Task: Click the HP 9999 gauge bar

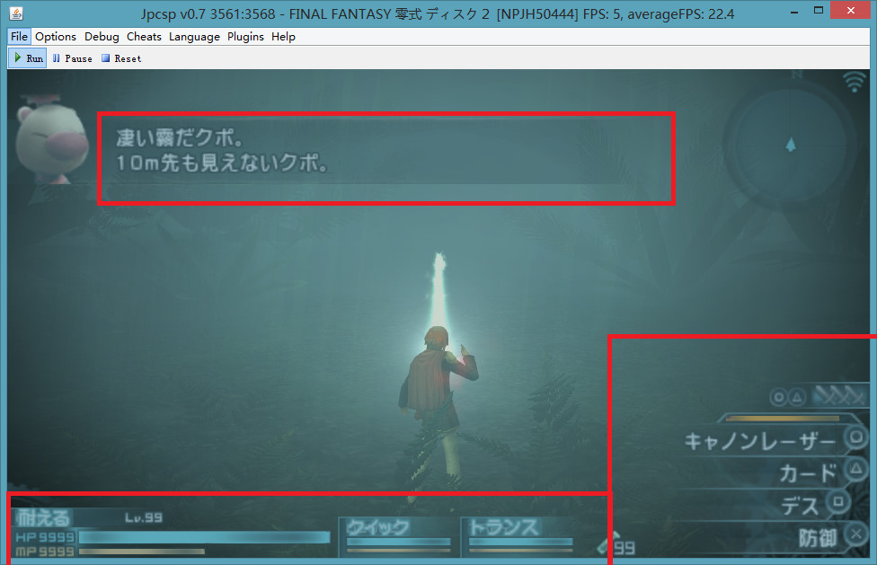Action: click(x=204, y=538)
